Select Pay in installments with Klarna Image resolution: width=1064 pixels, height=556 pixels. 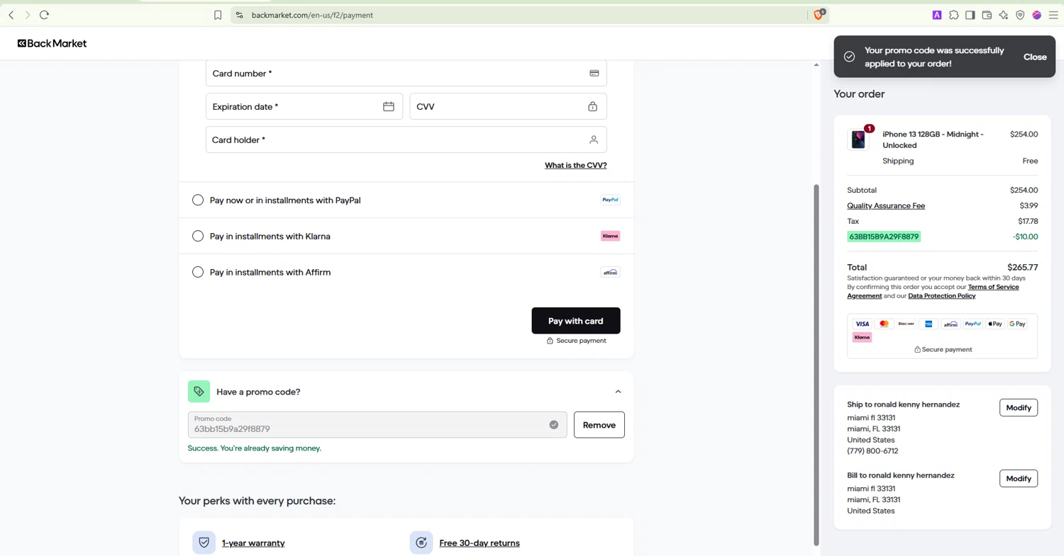(198, 236)
